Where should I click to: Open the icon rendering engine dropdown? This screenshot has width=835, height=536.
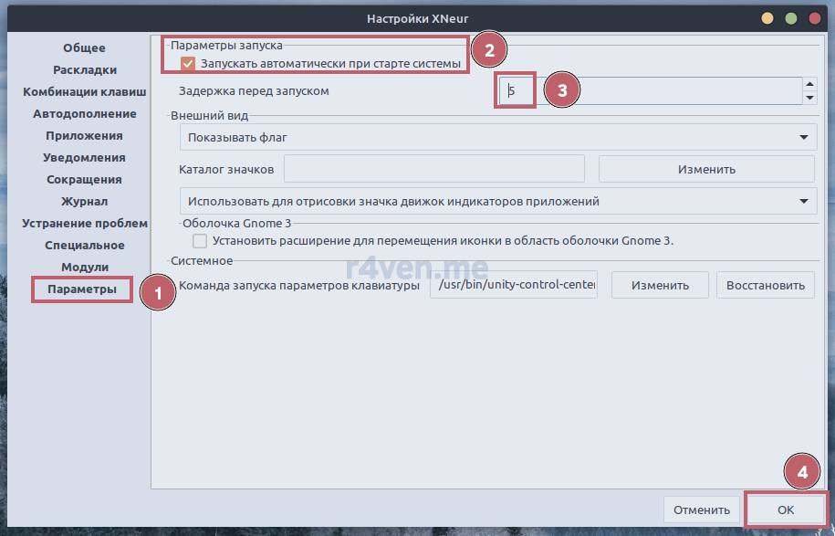pyautogui.click(x=496, y=201)
